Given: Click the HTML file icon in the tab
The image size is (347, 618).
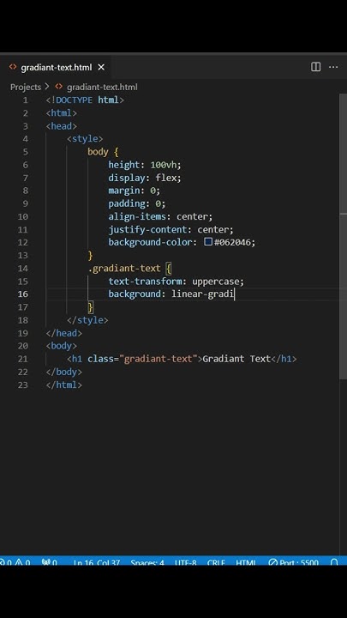Looking at the screenshot, I should 13,67.
